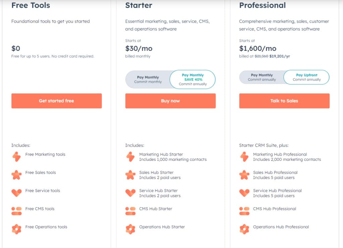
Task: Click the Marketing Hub Professional bolt icon
Action: pyautogui.click(x=244, y=157)
